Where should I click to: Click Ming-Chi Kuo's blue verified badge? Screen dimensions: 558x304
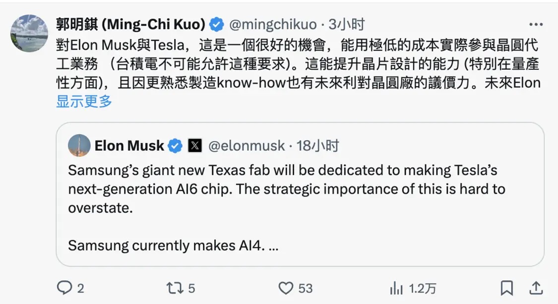[x=216, y=24]
